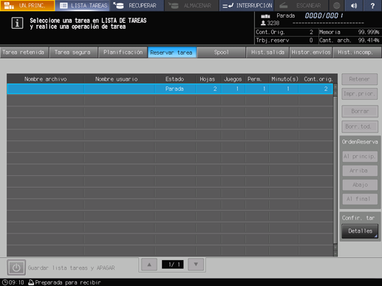Go to next page with down arrow
382x286 pixels.
pos(196,265)
